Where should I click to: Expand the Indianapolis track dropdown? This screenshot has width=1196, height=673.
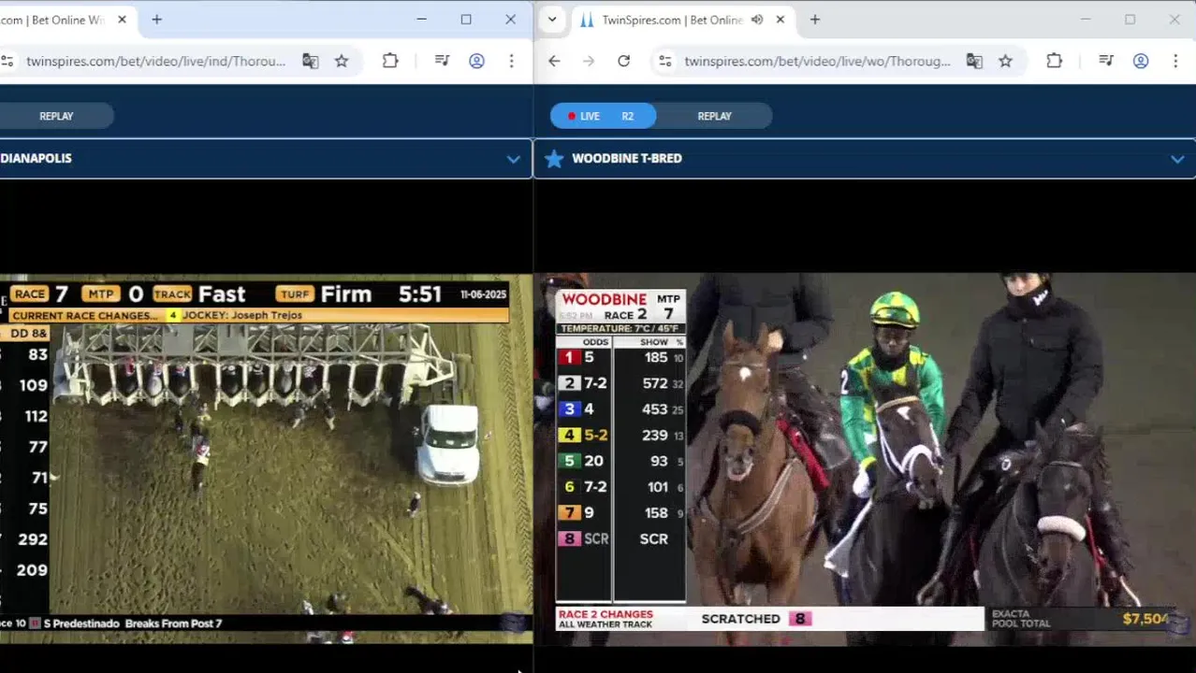513,159
